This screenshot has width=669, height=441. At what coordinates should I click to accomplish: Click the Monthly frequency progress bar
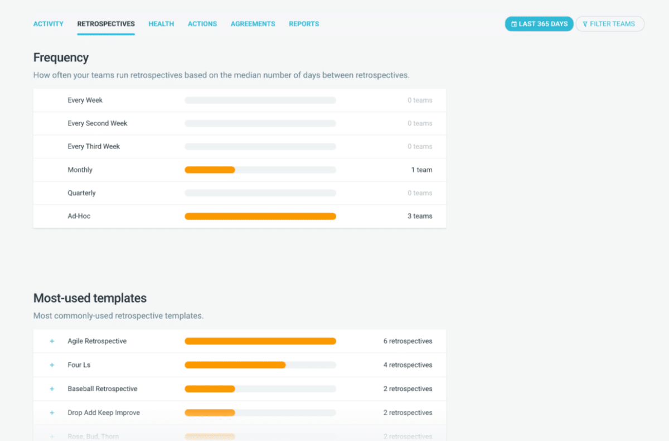[260, 170]
